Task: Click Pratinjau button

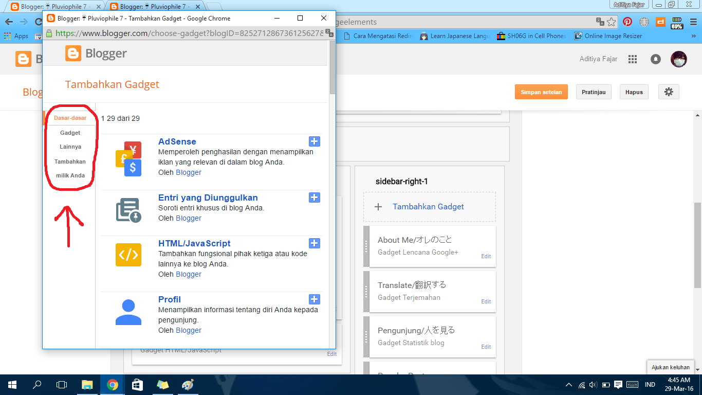Action: tap(594, 92)
